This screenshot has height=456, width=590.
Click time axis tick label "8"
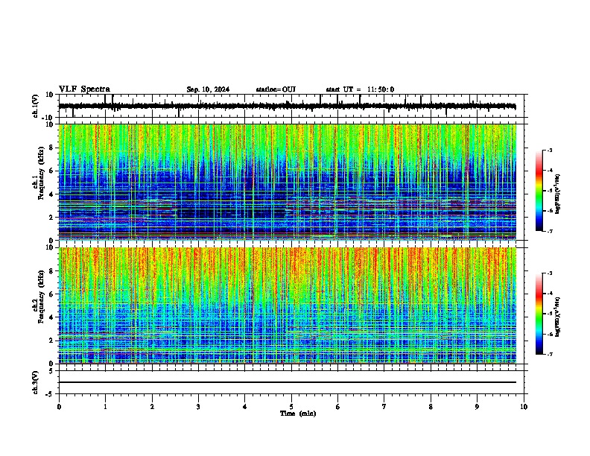pos(431,407)
